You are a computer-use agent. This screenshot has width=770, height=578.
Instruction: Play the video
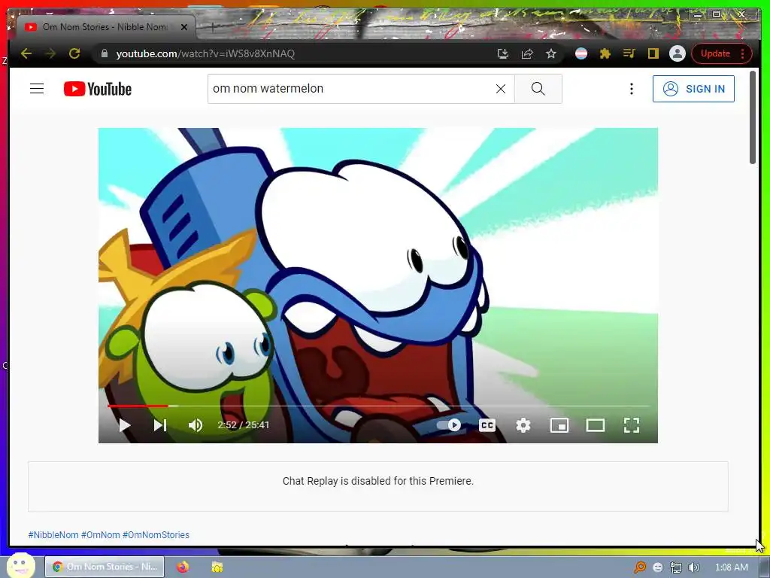[124, 425]
